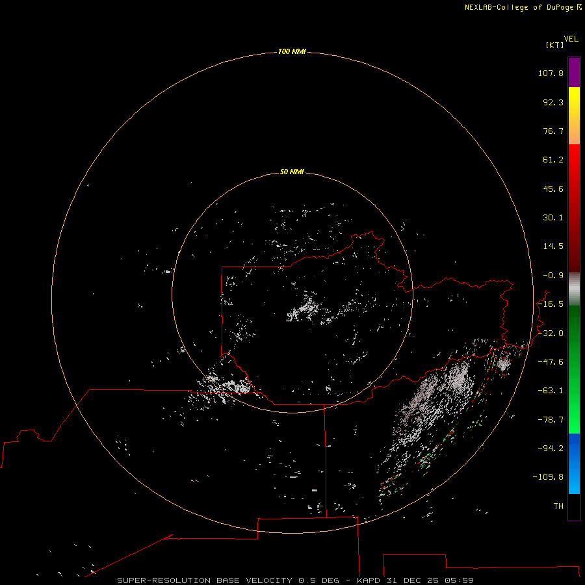Click the -16.5 legend value
585x585 pixels.
(551, 304)
